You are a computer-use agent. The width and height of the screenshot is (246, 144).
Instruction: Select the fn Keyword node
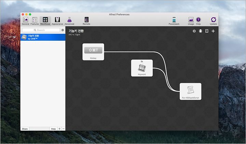pyautogui.click(x=142, y=68)
